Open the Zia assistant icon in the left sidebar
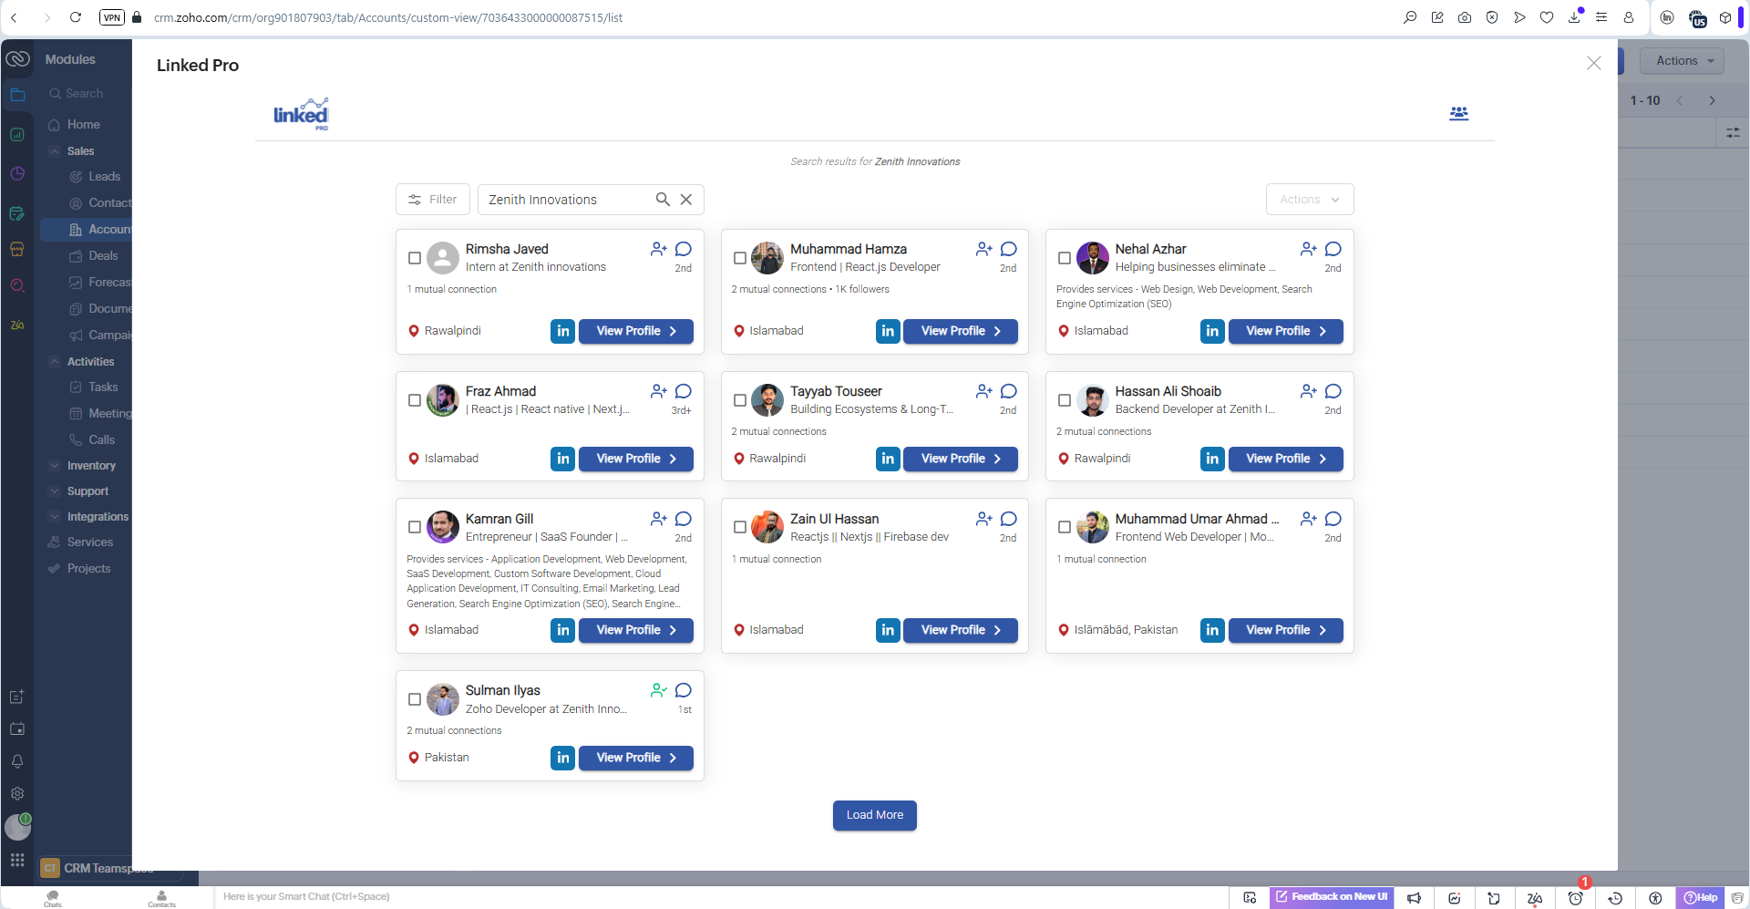The image size is (1750, 909). coord(17,325)
